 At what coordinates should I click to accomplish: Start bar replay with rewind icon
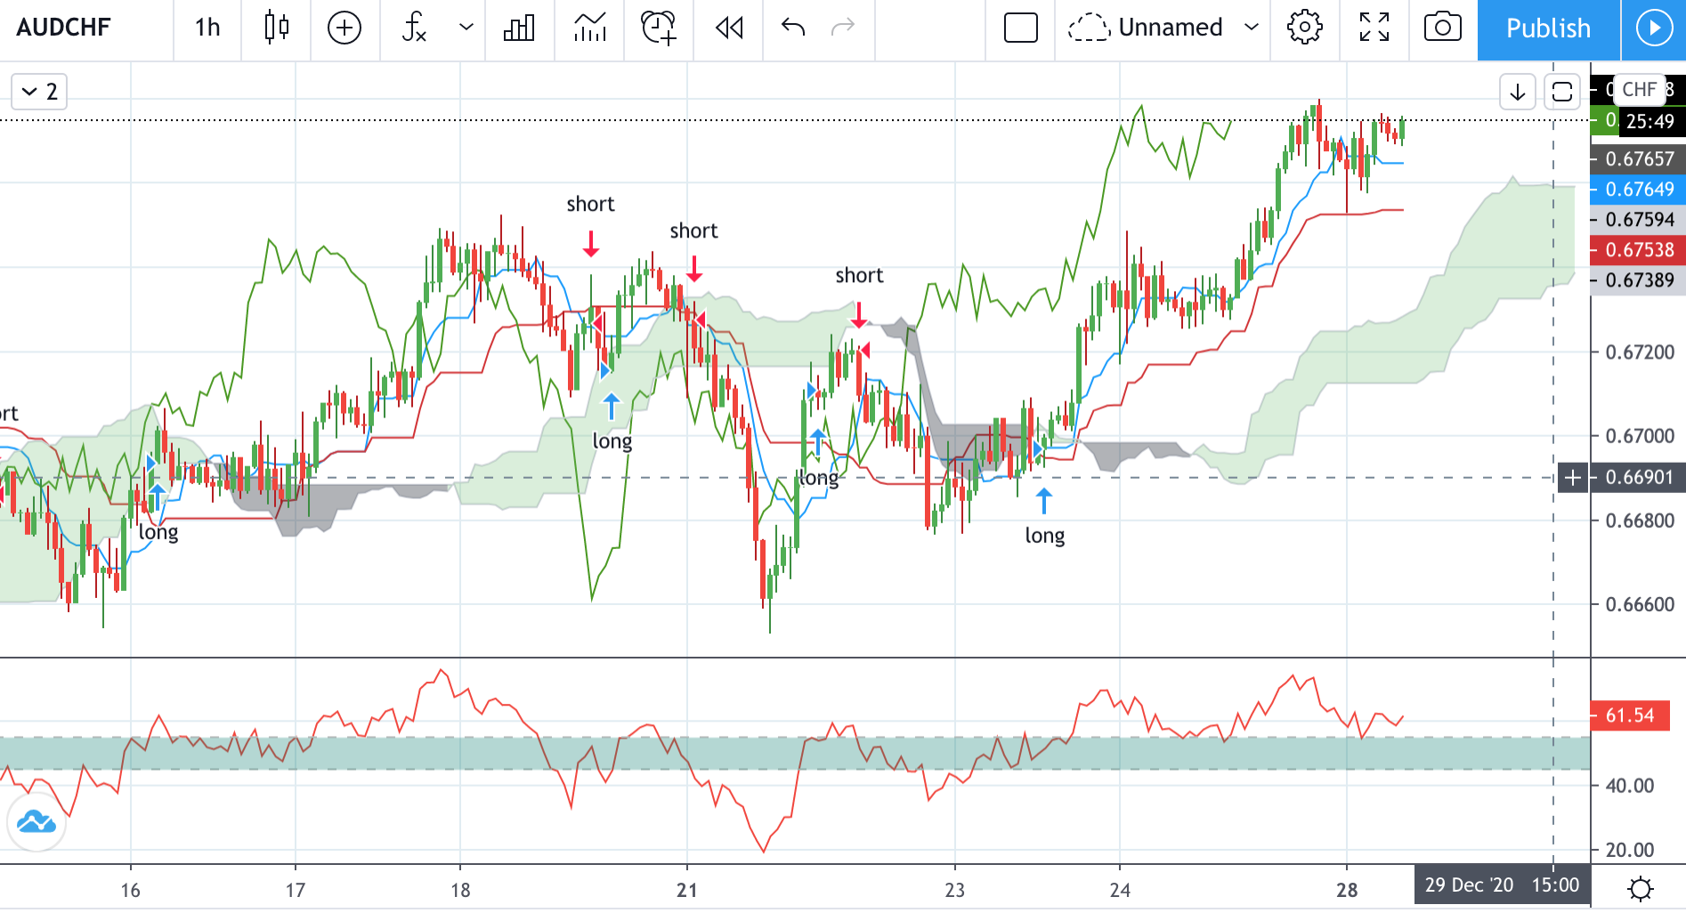[x=729, y=28]
